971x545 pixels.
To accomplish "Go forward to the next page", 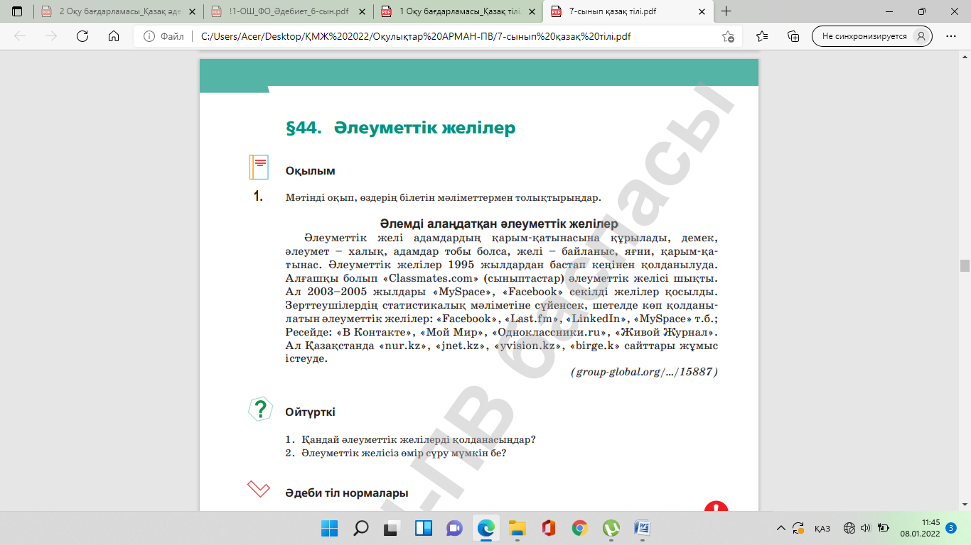I will click(x=50, y=36).
